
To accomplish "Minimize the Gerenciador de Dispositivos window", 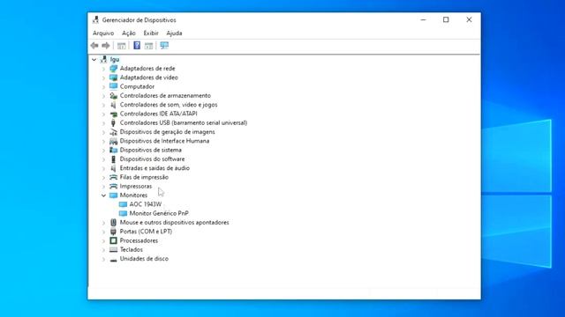I will [424, 19].
